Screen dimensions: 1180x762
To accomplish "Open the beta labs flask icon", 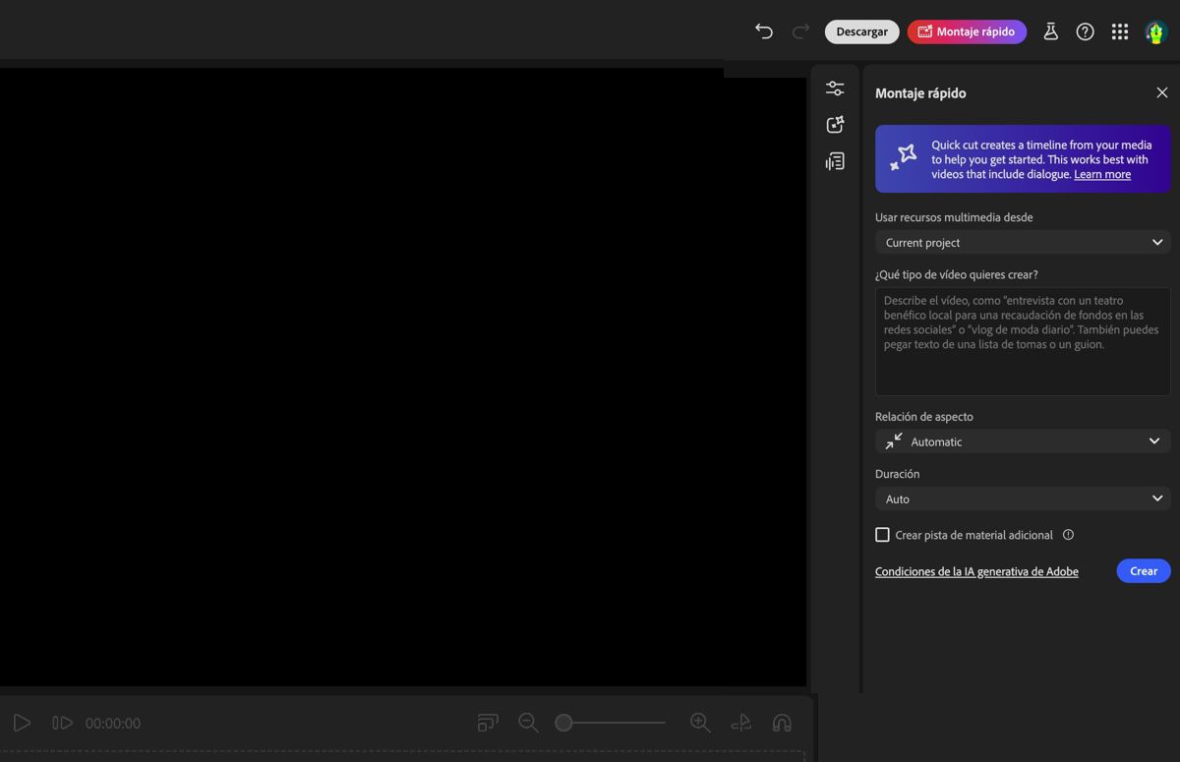I will 1050,30.
